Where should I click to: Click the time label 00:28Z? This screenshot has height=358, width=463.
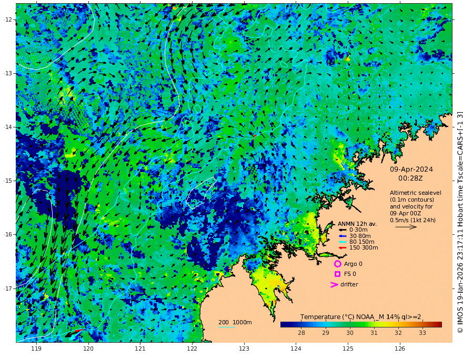click(x=410, y=178)
